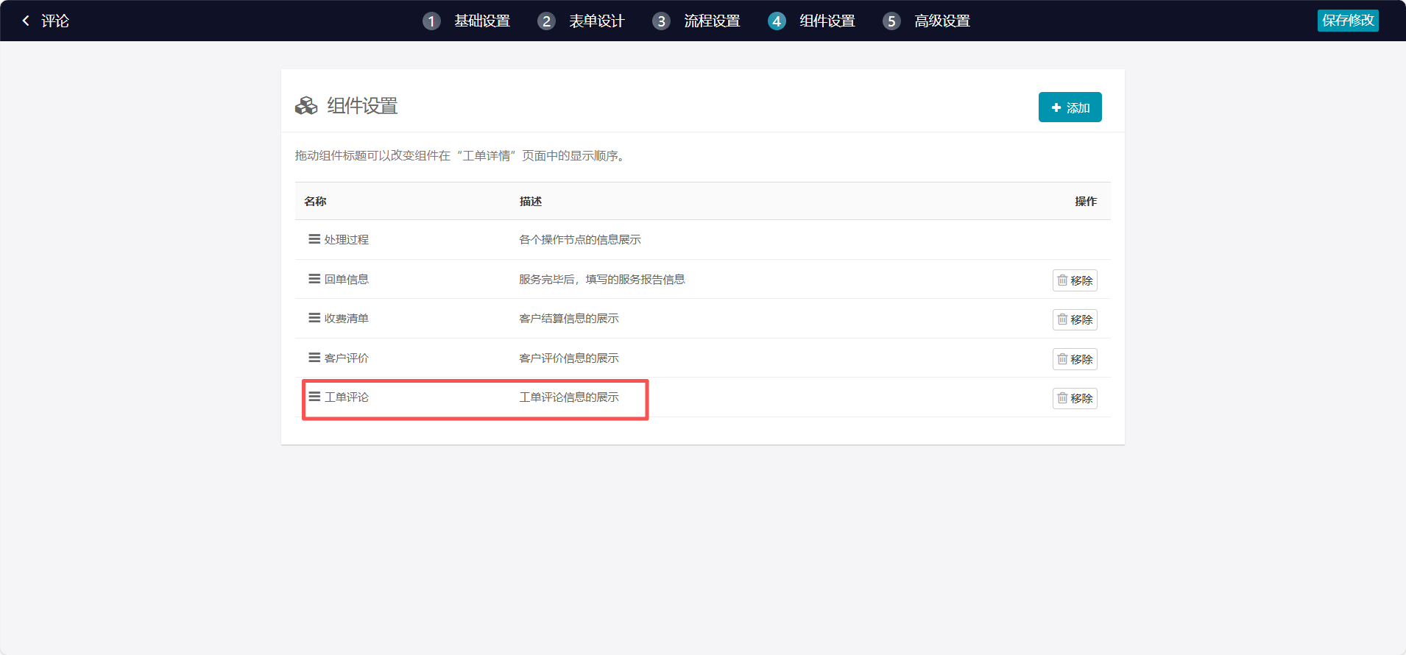This screenshot has width=1406, height=655.
Task: Select the 组件设置 step tab
Action: (x=827, y=21)
